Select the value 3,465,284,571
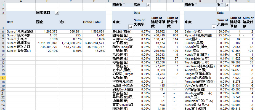The height and width of the screenshot is (110, 255). coord(94,43)
